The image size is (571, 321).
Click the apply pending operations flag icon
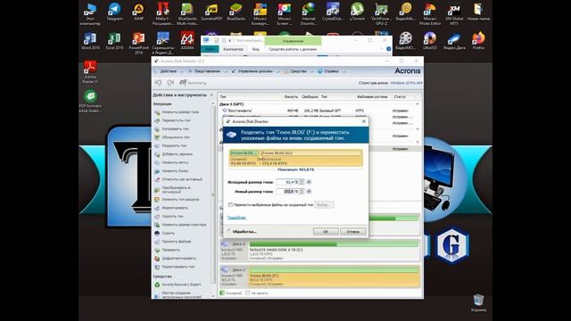[x=183, y=83]
